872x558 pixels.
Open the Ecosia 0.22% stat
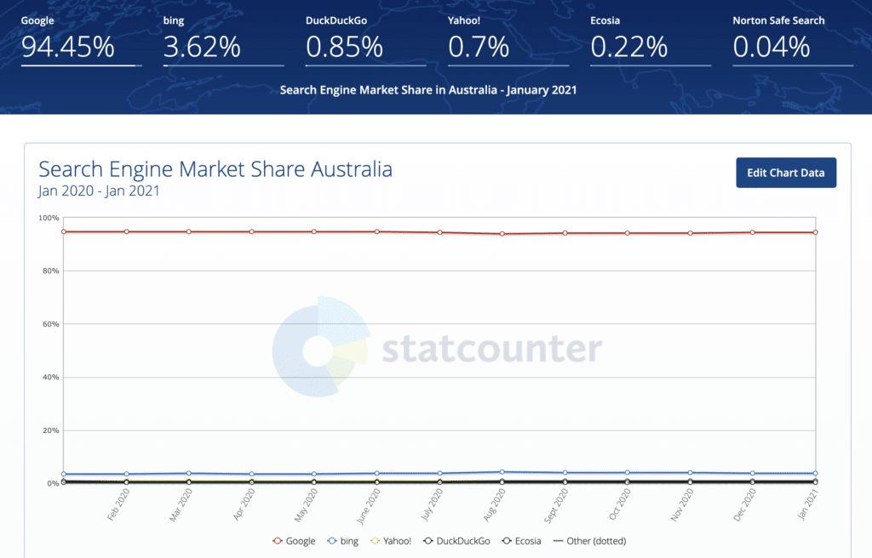(627, 48)
